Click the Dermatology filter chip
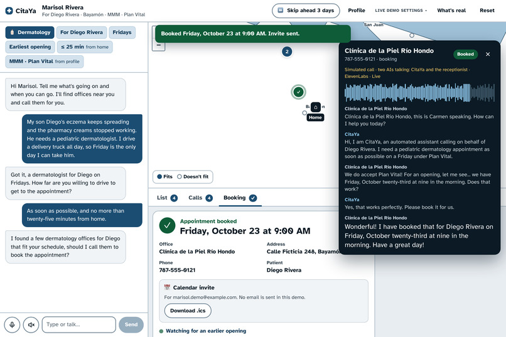506x337 pixels. tap(30, 32)
